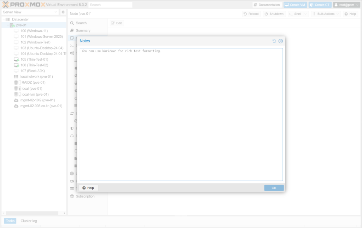This screenshot has width=362, height=228.
Task: Switch to the Tasks tab
Action: coord(10,221)
